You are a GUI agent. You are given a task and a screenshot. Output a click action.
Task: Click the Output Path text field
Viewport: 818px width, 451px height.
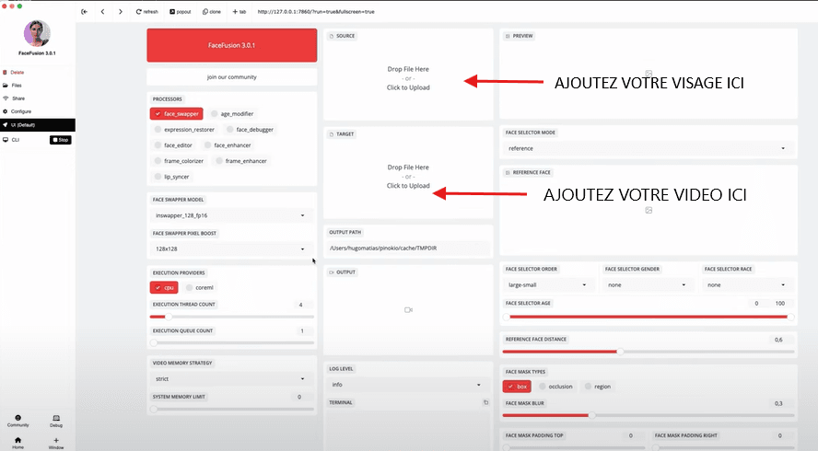[x=408, y=249]
